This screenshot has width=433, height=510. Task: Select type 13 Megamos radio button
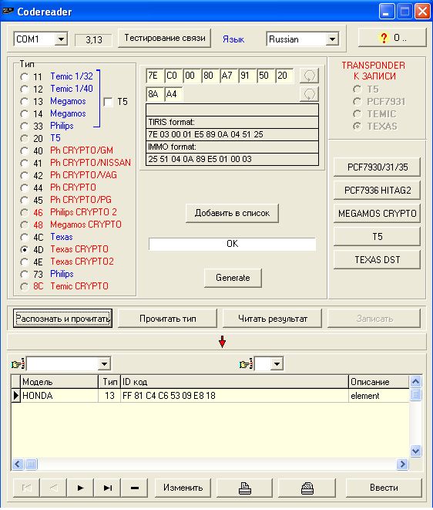coord(24,102)
